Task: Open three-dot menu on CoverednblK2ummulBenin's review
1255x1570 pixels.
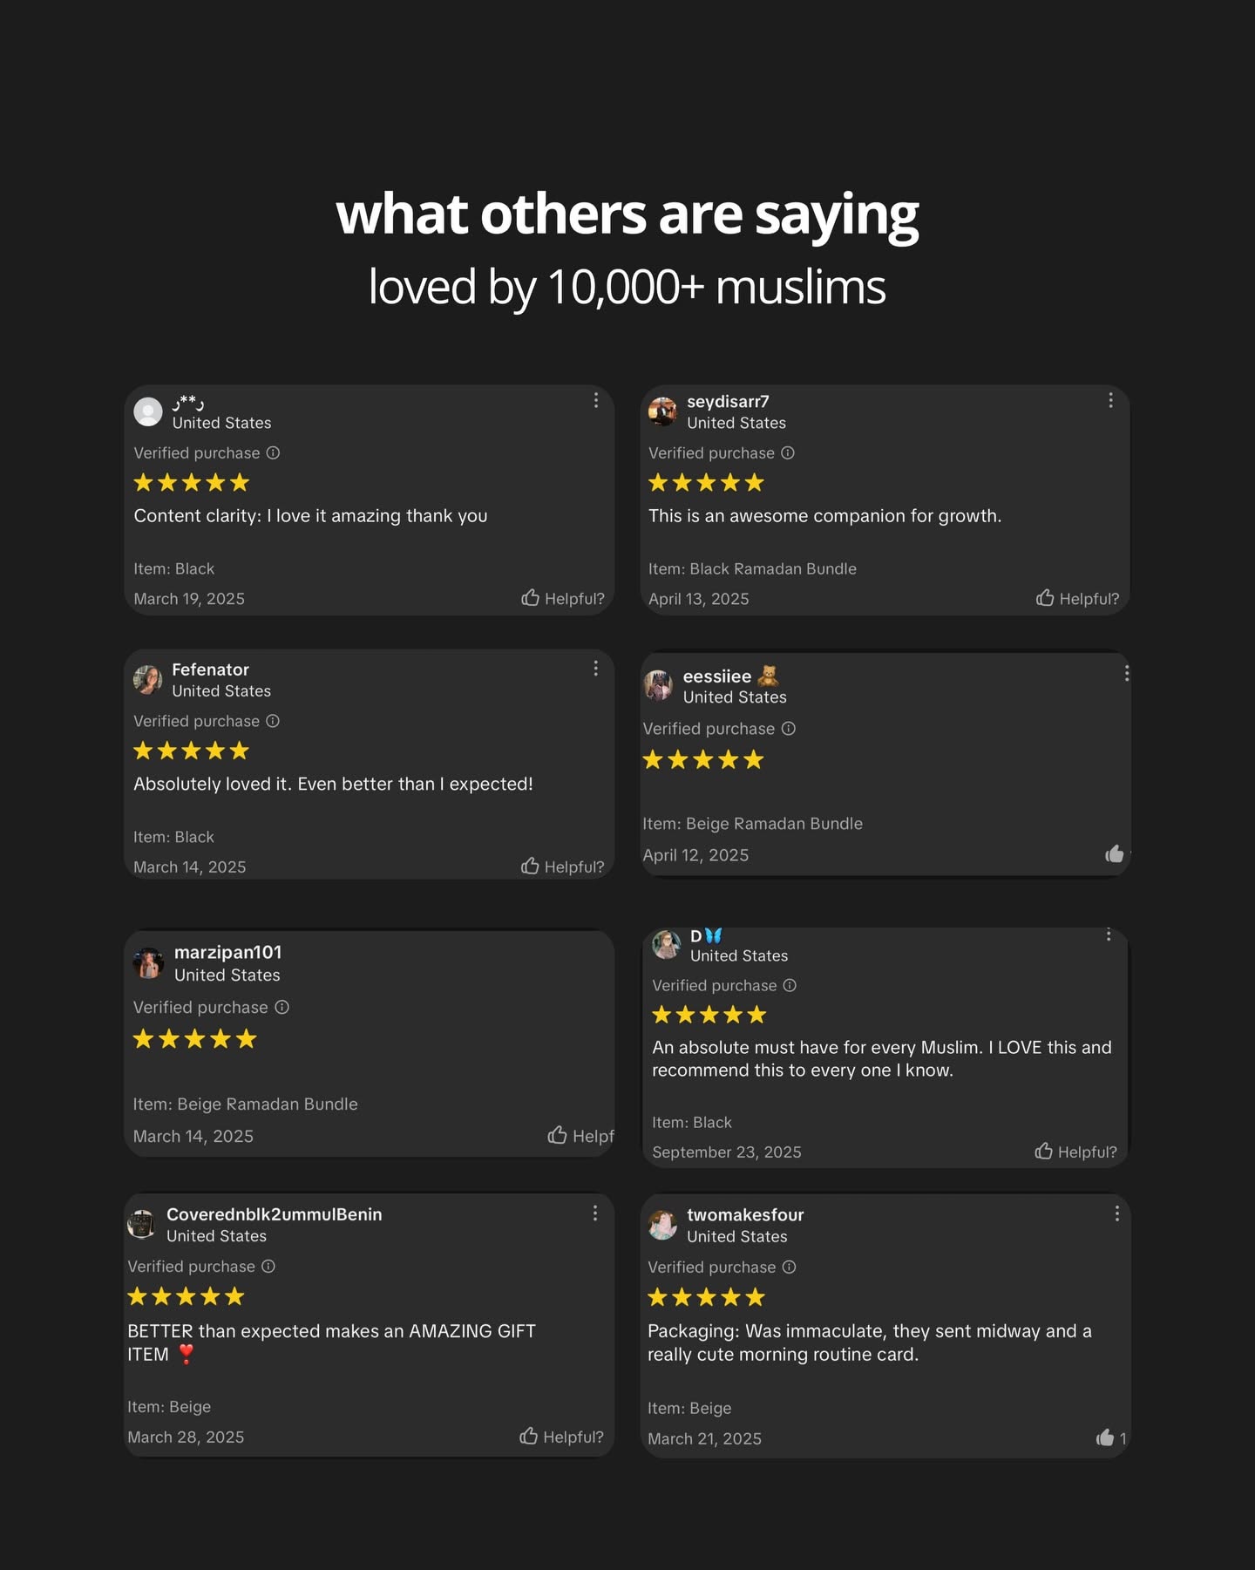Action: point(594,1213)
